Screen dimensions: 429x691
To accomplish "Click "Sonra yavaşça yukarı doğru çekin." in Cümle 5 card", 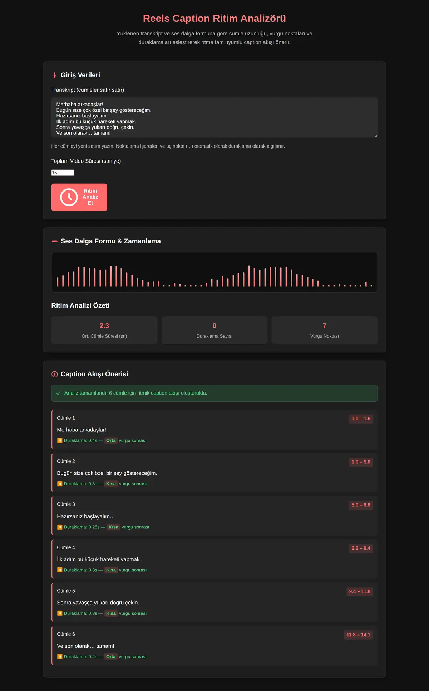I will [x=98, y=603].
